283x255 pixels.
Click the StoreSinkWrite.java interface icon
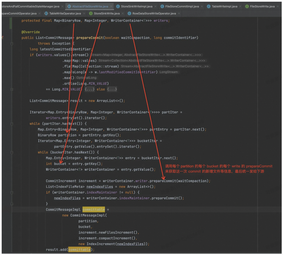click(91, 13)
